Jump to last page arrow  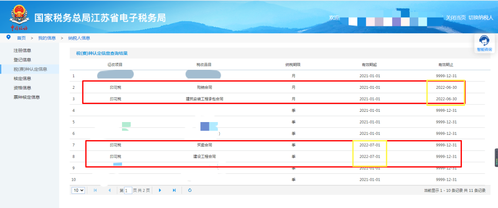(174, 190)
